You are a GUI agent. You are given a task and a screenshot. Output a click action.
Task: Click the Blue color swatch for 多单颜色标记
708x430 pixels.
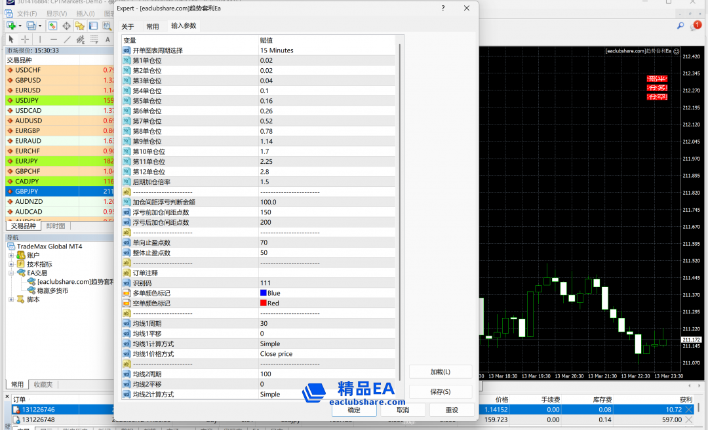pos(264,293)
